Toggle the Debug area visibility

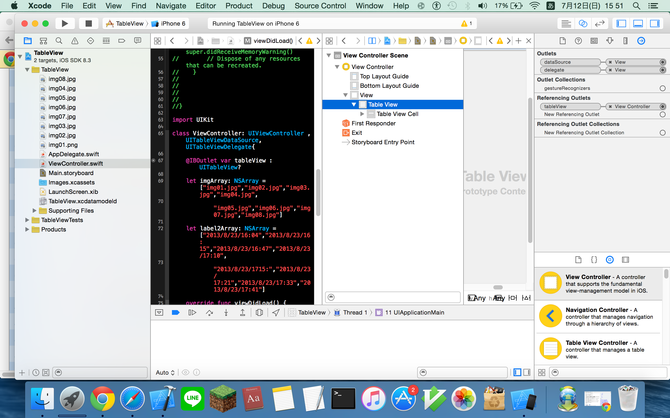638,24
